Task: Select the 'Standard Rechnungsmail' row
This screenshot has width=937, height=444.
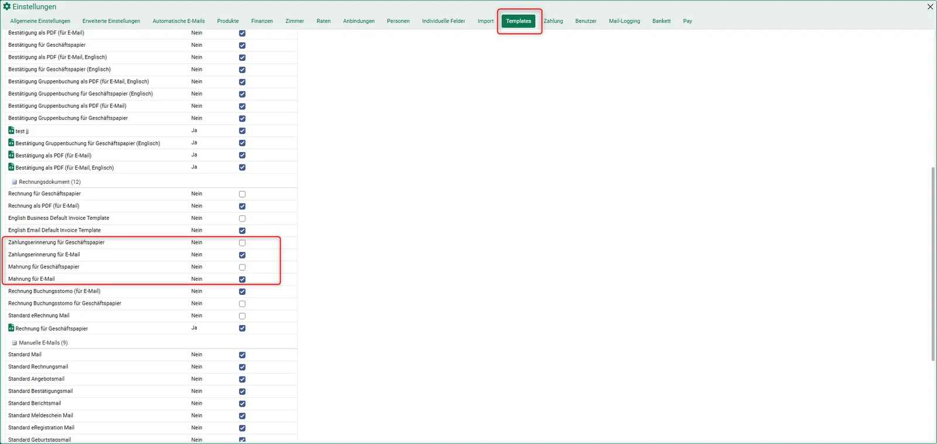Action: pos(151,367)
